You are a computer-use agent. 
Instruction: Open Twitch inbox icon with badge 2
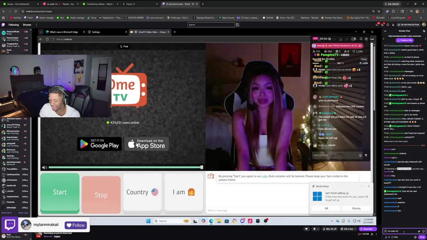(383, 25)
